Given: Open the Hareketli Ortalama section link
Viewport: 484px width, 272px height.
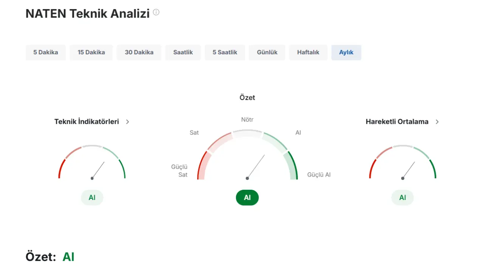Looking at the screenshot, I should point(397,121).
